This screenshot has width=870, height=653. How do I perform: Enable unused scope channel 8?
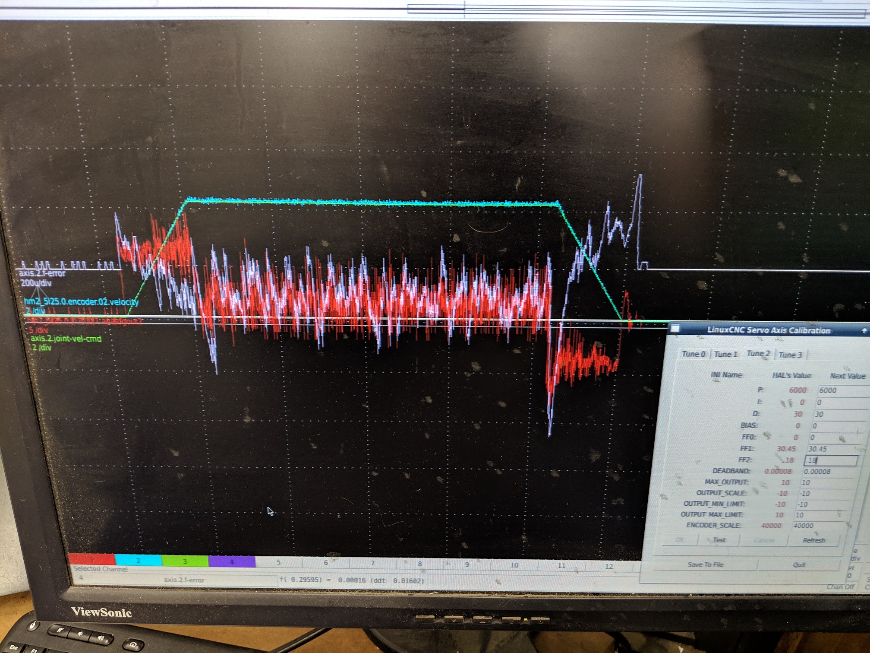click(x=419, y=564)
